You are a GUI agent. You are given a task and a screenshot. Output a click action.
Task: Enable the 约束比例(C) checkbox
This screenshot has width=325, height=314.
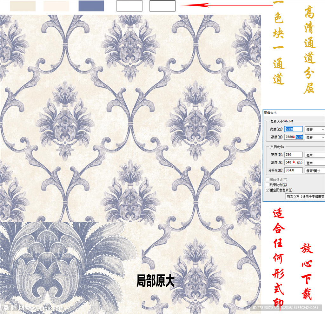[268, 184]
